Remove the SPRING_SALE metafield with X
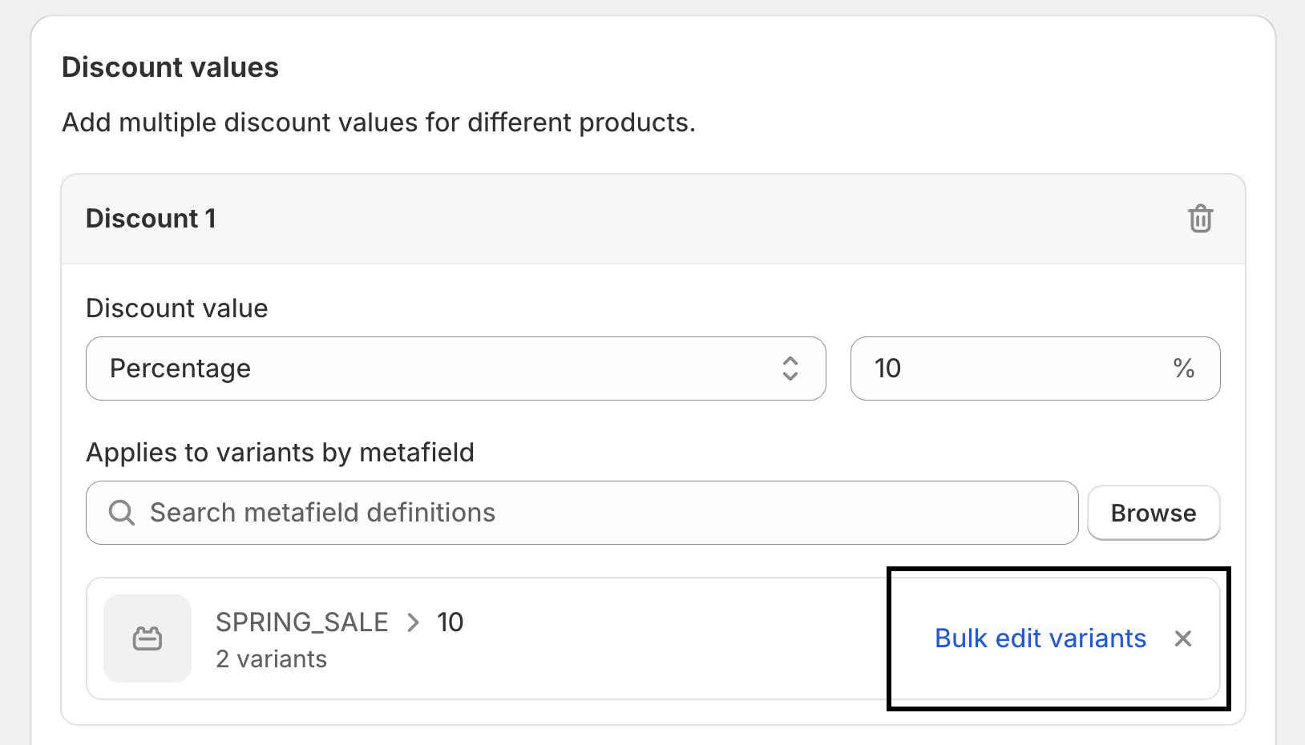This screenshot has width=1305, height=745. point(1183,638)
